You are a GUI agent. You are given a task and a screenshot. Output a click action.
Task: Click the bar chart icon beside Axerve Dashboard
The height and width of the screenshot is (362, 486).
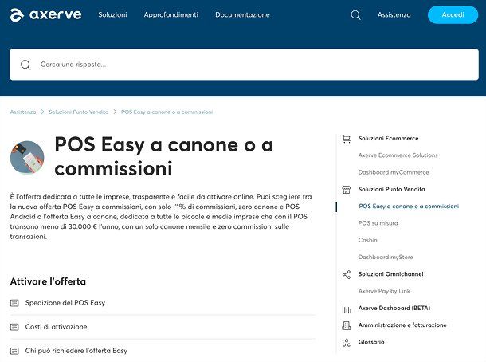347,309
